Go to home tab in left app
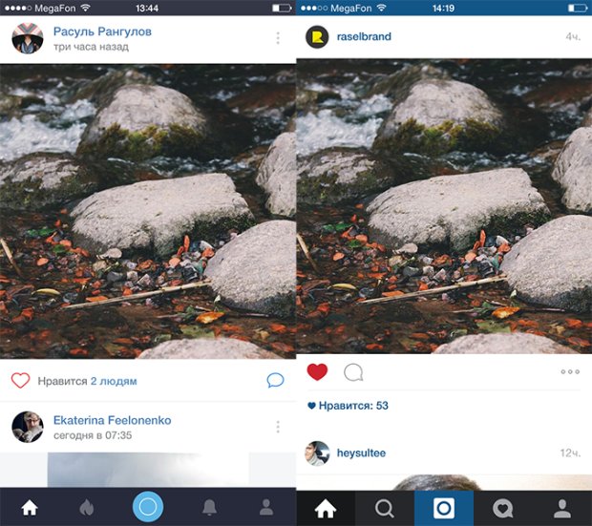The height and width of the screenshot is (526, 592). click(30, 508)
